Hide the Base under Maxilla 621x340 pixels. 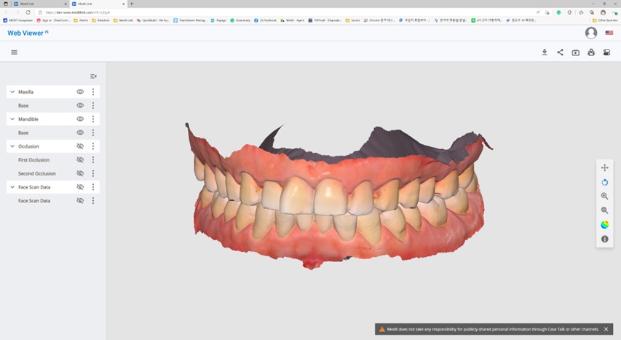[x=80, y=106]
